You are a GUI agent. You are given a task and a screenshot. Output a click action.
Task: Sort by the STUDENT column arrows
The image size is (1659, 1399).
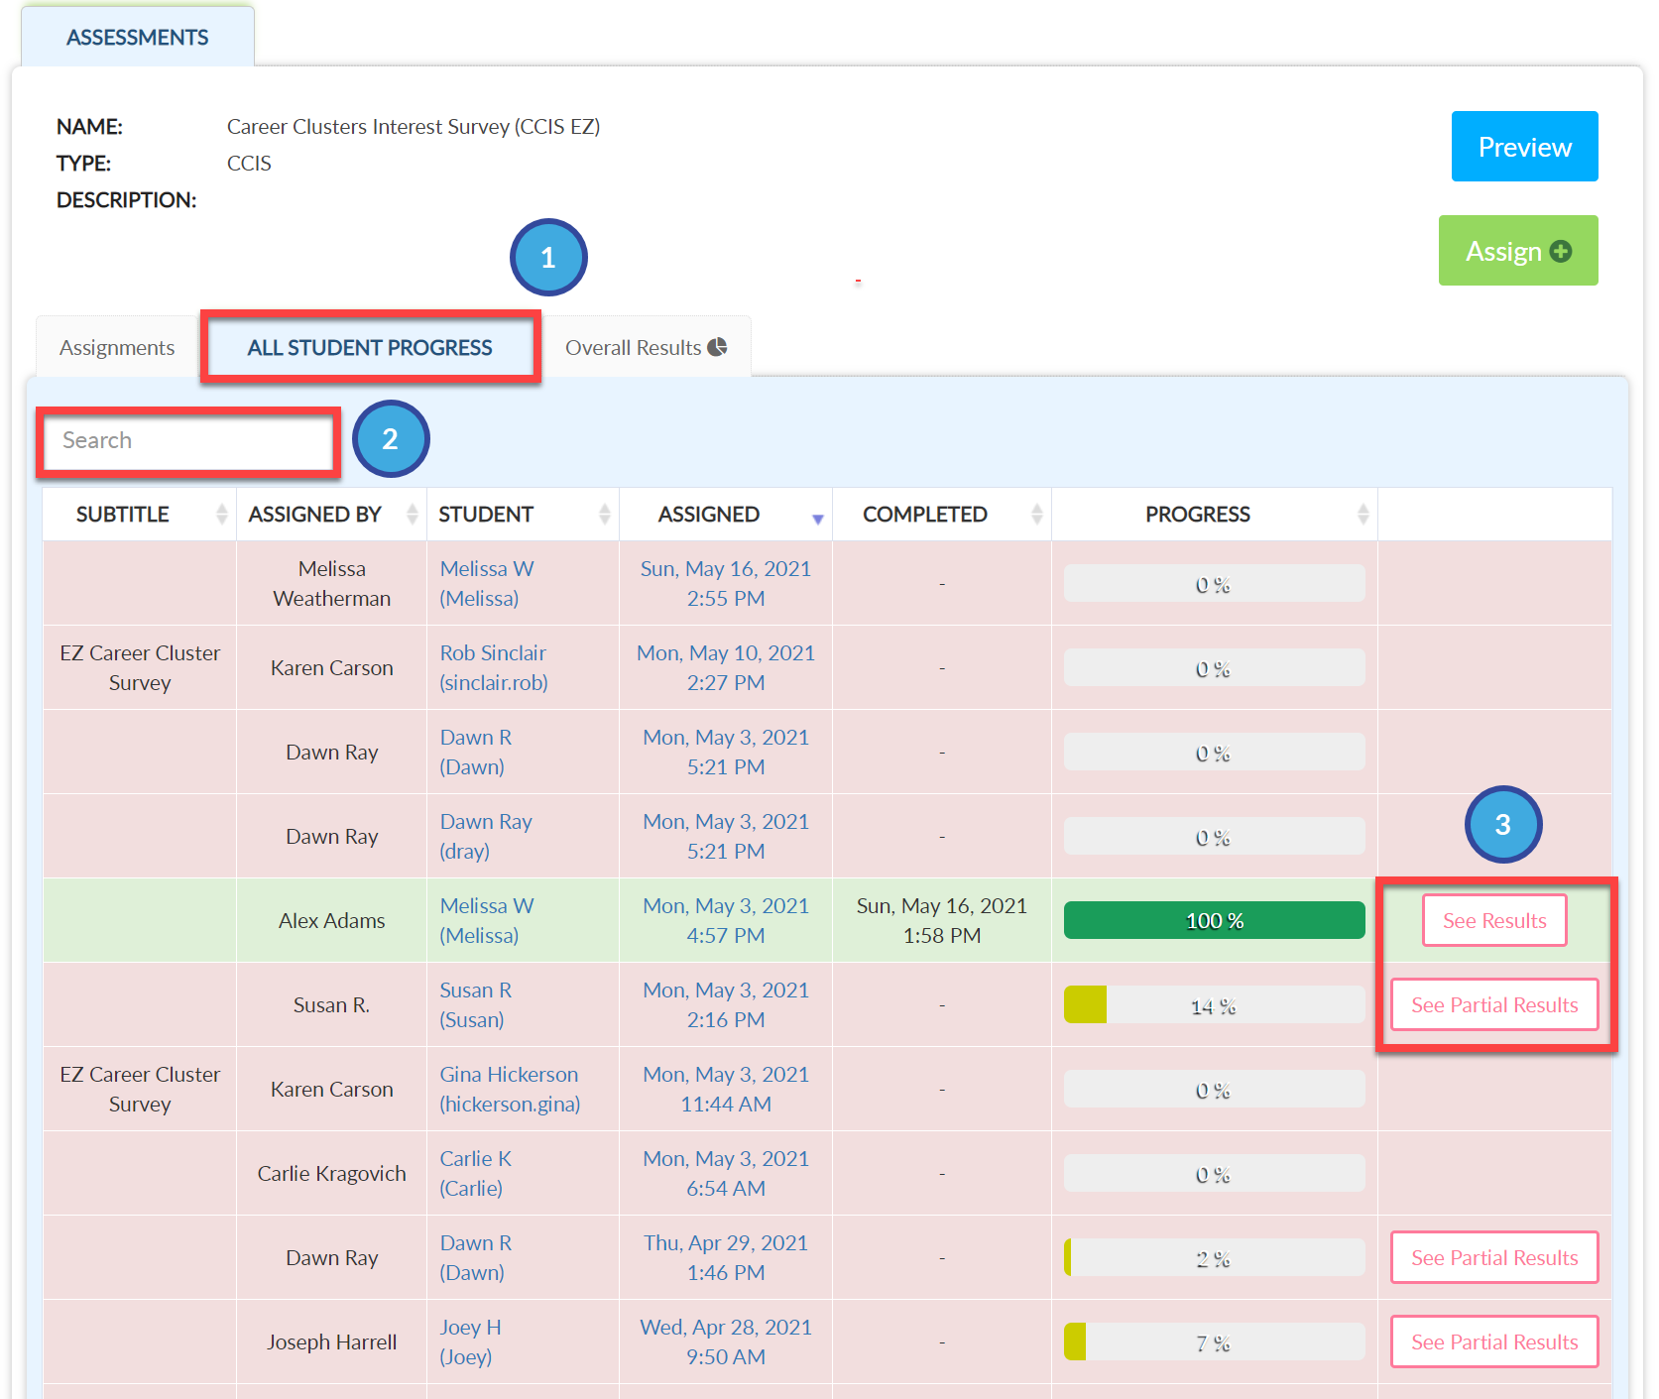(x=604, y=514)
